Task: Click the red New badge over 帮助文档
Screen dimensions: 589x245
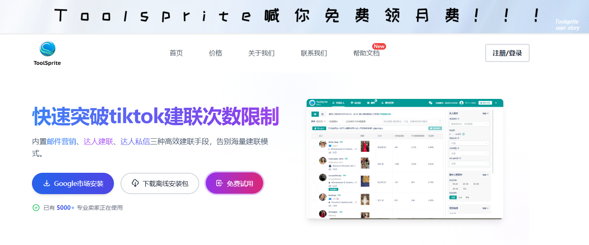Action: pyautogui.click(x=379, y=46)
